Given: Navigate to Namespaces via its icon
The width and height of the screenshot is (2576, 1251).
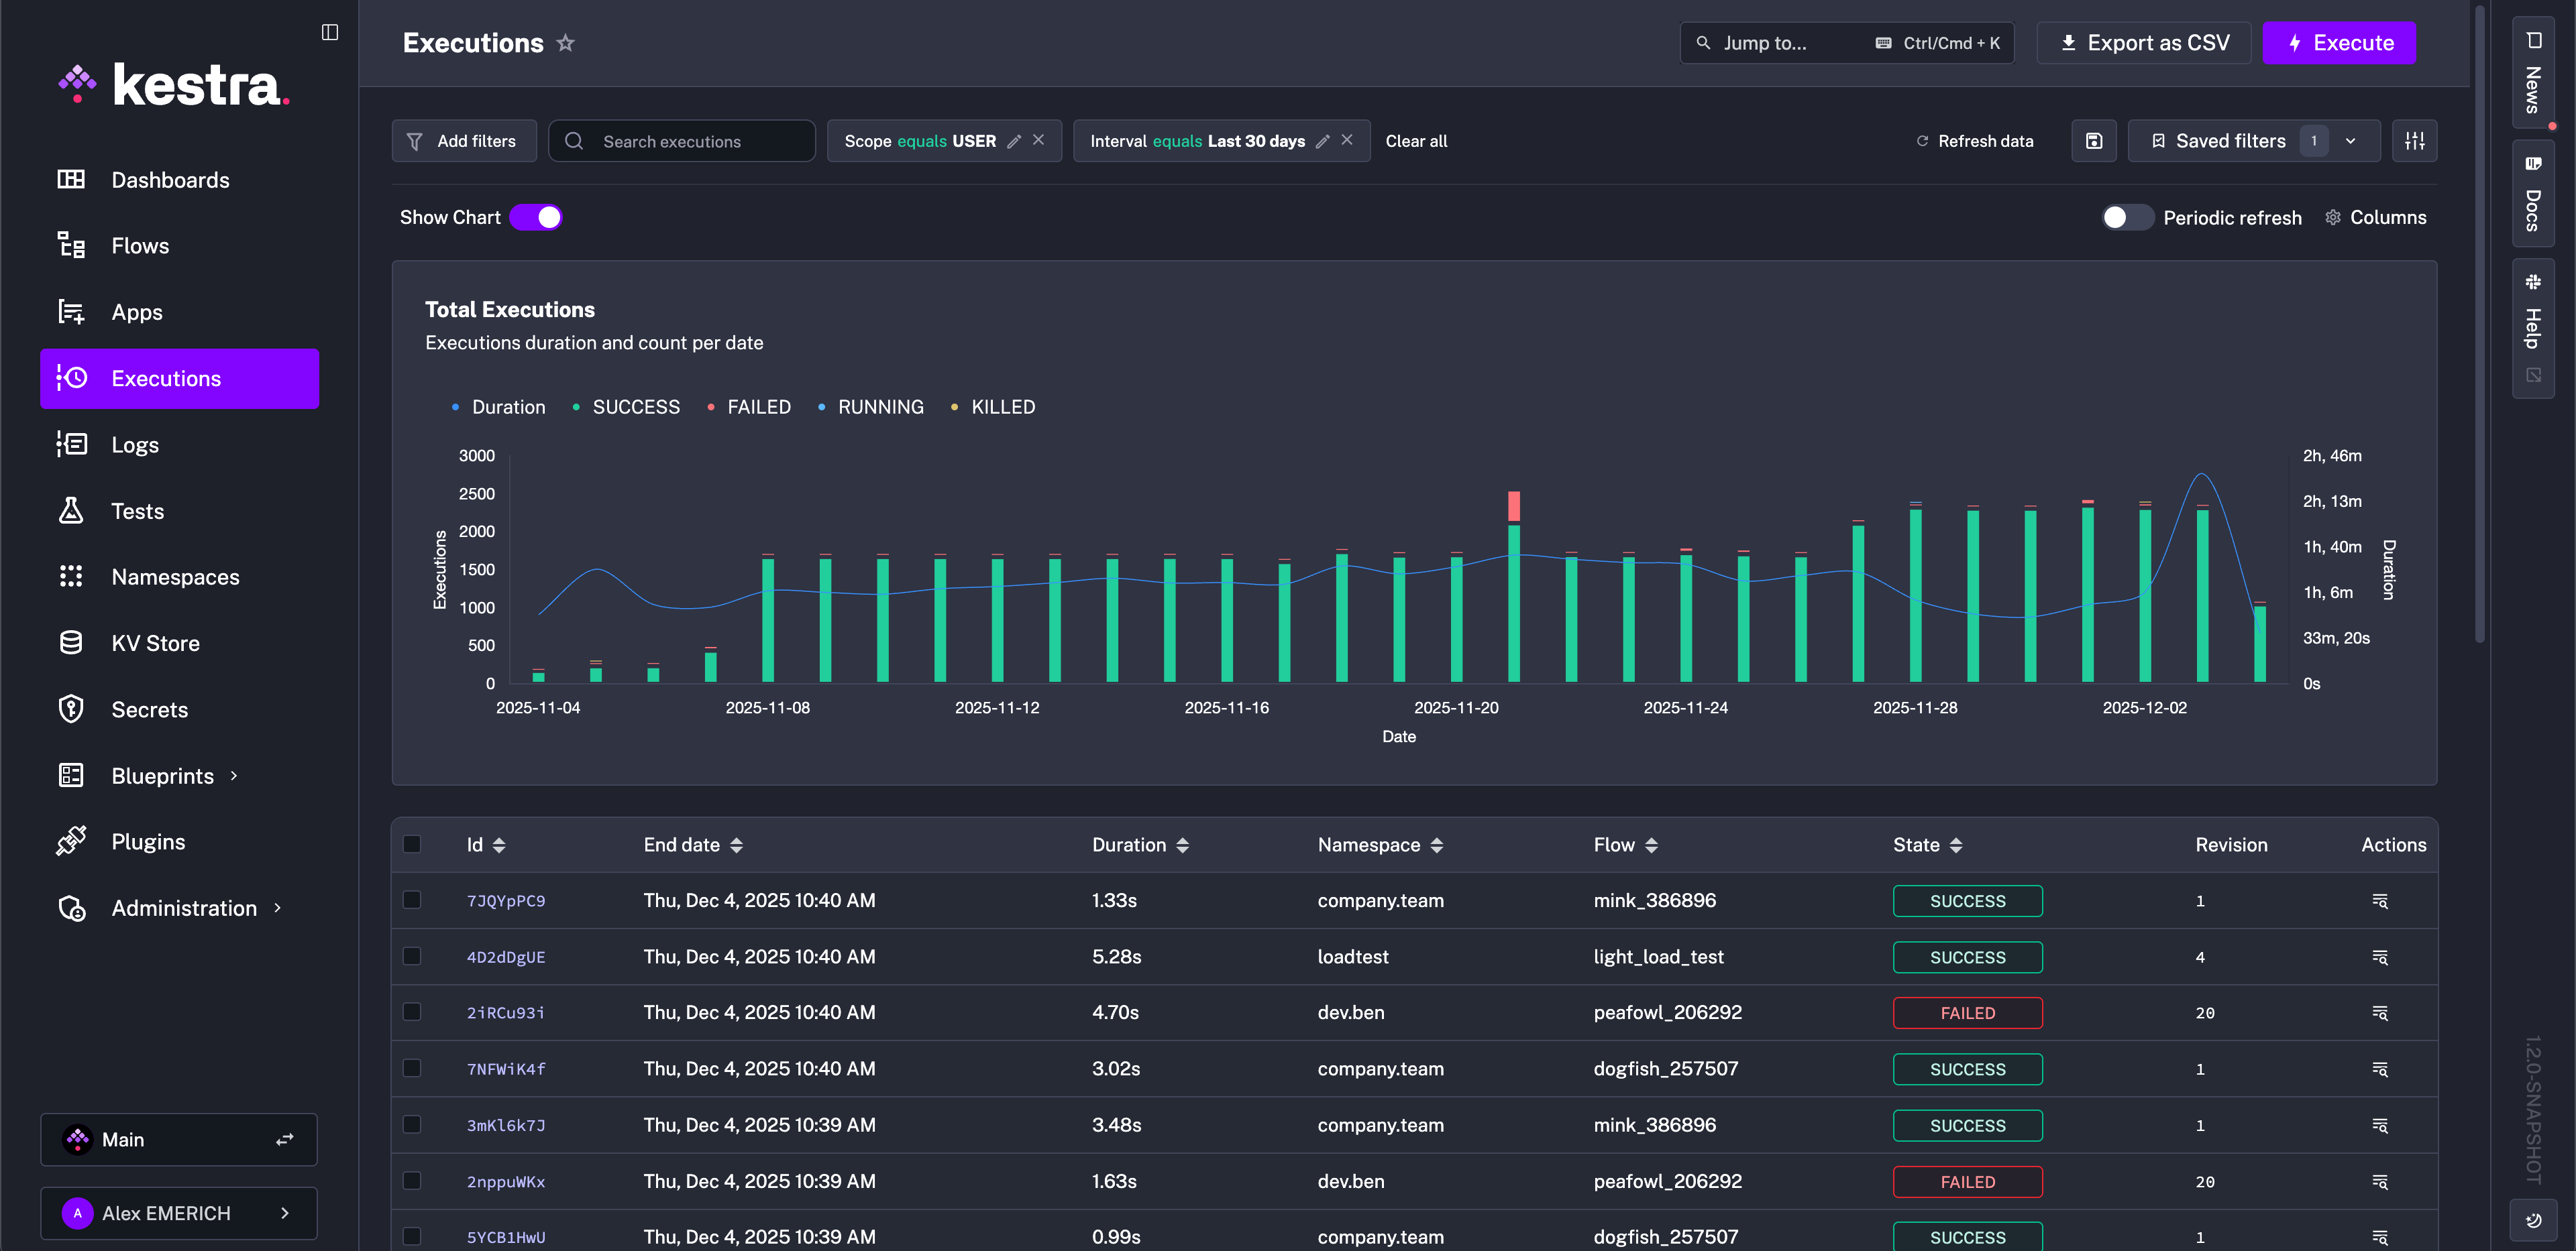Looking at the screenshot, I should (x=70, y=577).
